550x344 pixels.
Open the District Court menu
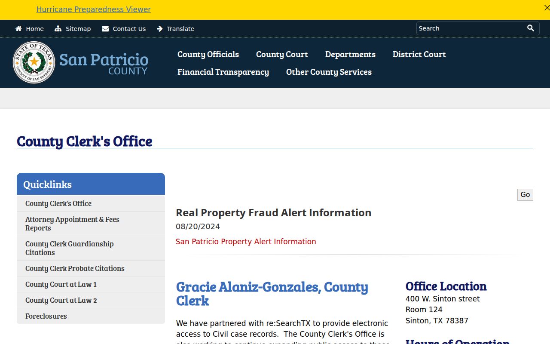[x=419, y=54]
